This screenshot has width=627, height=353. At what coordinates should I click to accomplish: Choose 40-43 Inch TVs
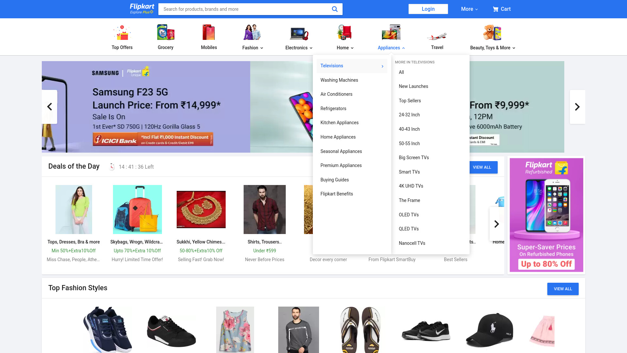pos(409,129)
